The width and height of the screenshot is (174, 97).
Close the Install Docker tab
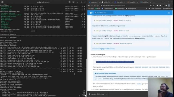(x=150, y=2)
